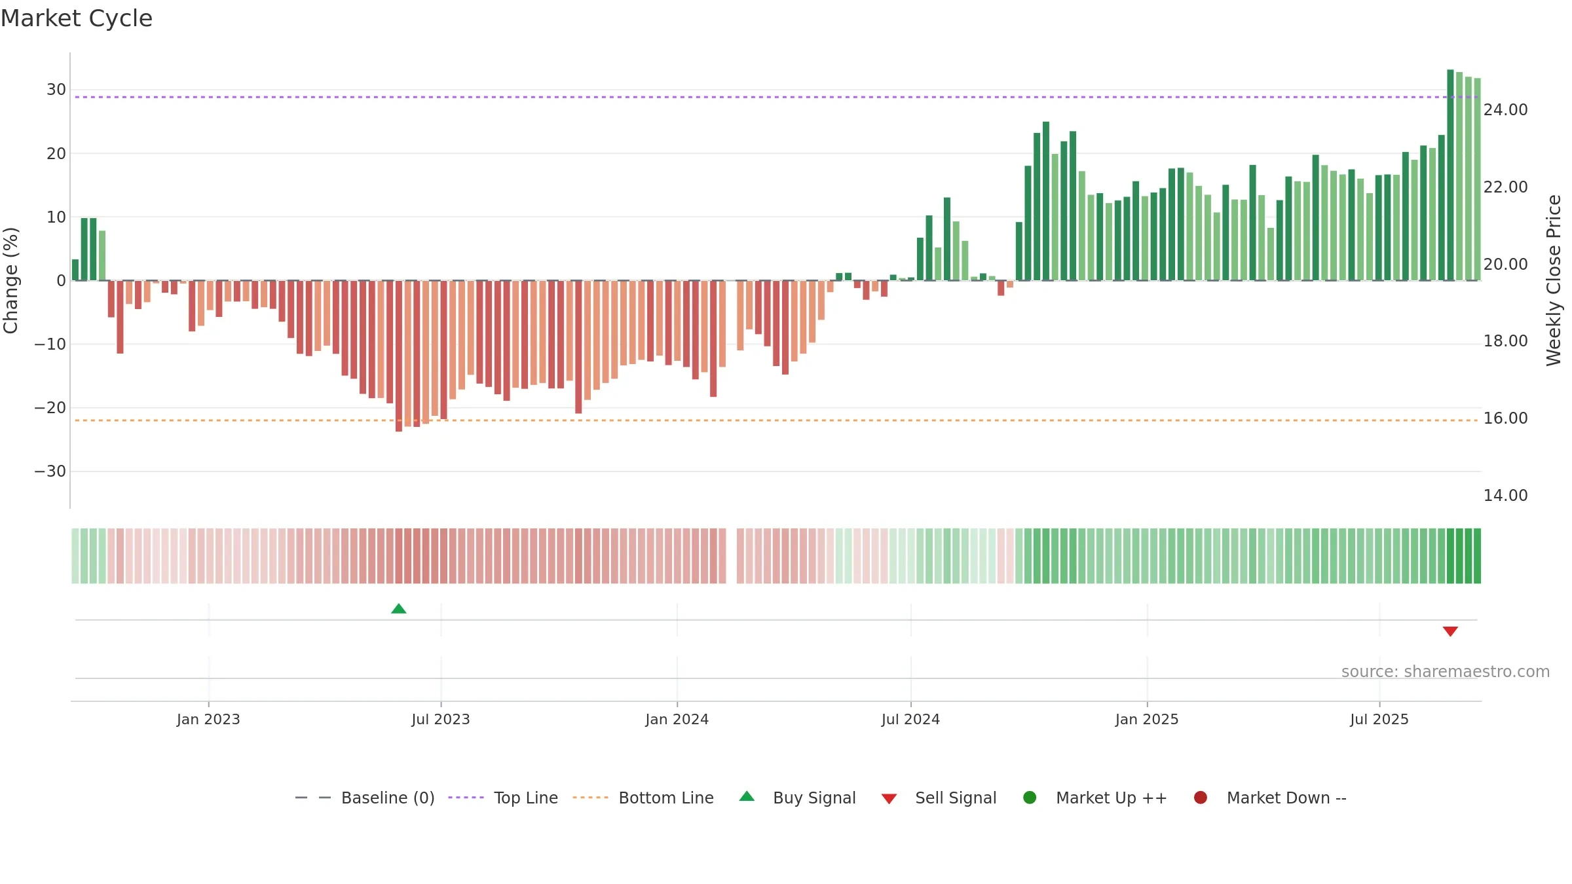This screenshot has height=884, width=1572.
Task: Click the red sell signal triangle marker
Action: (1450, 631)
